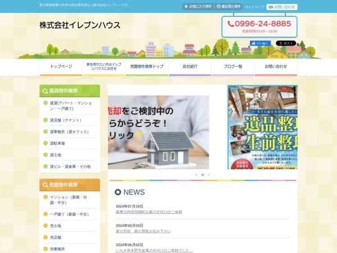Open the トップページ nav tab

(61, 67)
